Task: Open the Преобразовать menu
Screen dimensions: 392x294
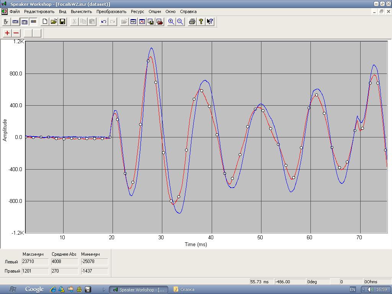Action: point(111,11)
